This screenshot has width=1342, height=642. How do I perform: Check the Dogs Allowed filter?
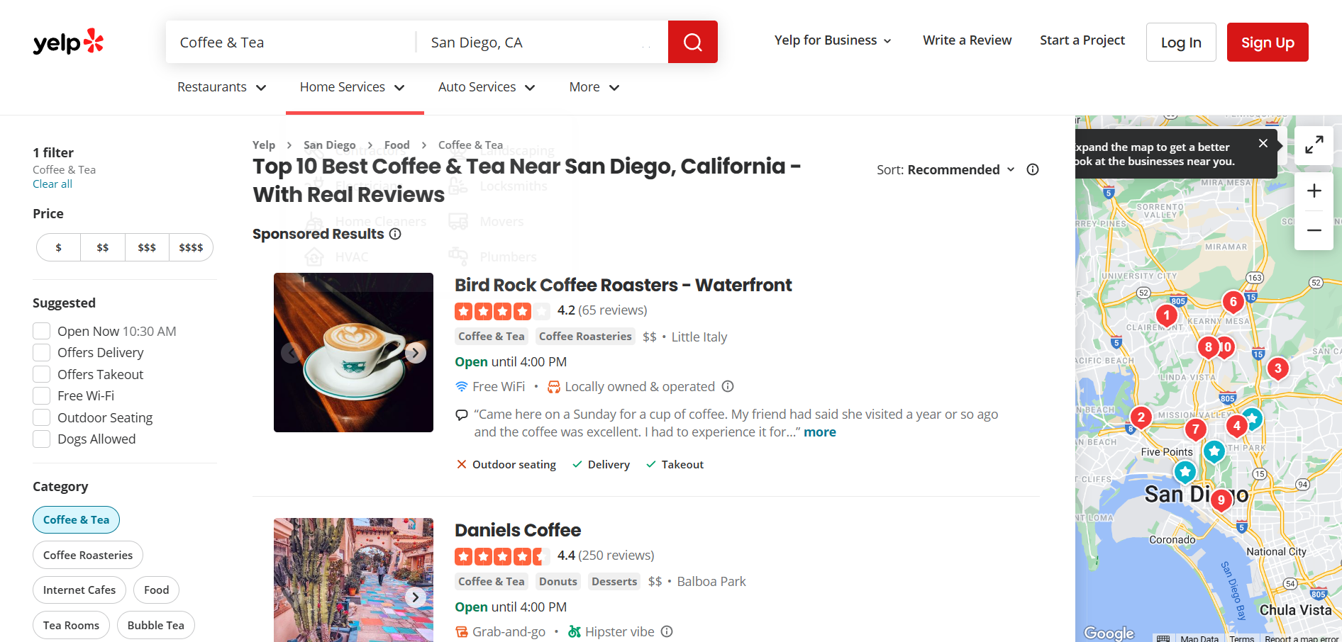[x=42, y=439]
